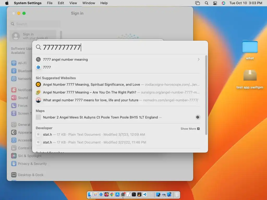Click Sign in with your Apple ID

33,36
